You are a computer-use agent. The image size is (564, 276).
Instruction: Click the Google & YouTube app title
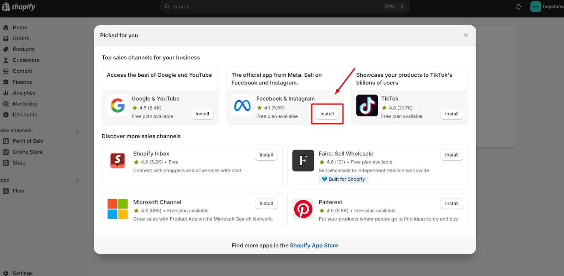(x=155, y=99)
